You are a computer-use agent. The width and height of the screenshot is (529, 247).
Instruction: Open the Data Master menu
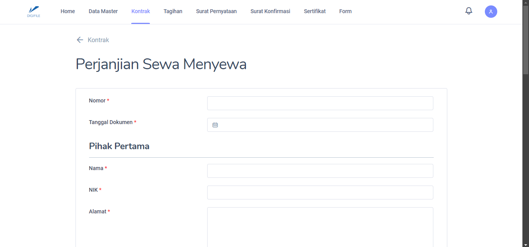(103, 11)
